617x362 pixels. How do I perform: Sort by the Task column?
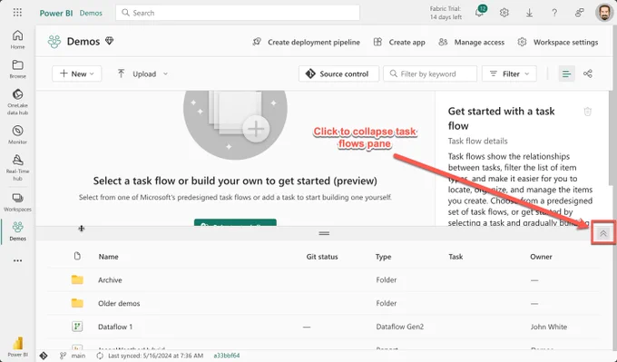click(455, 257)
